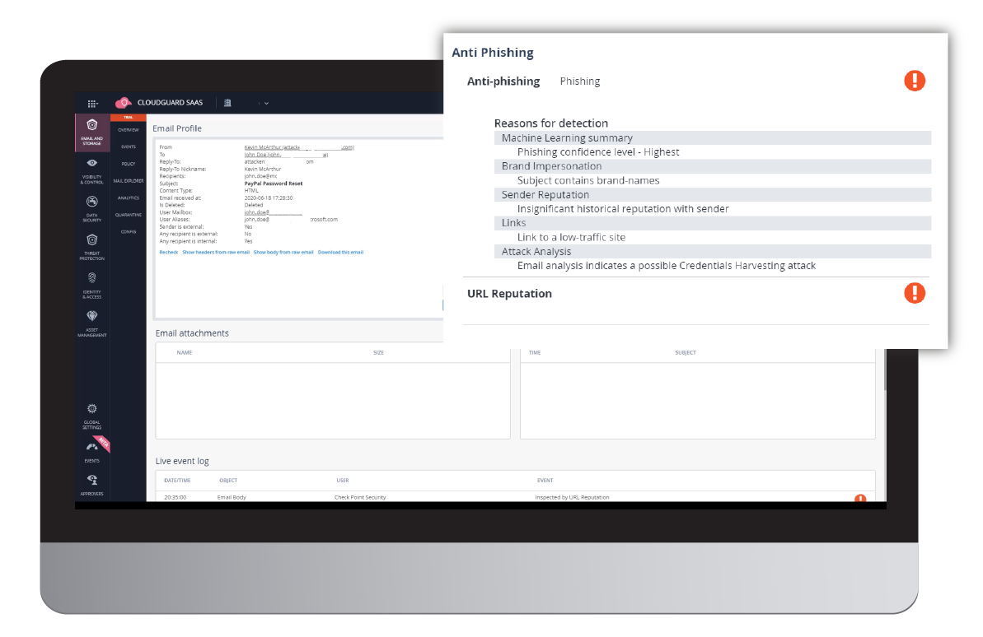
Task: Expand the tenant dropdown chevron in header
Action: pos(266,104)
